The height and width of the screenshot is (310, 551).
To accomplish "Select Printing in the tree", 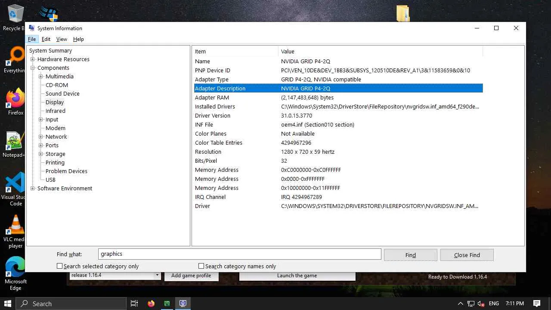I will coord(55,163).
